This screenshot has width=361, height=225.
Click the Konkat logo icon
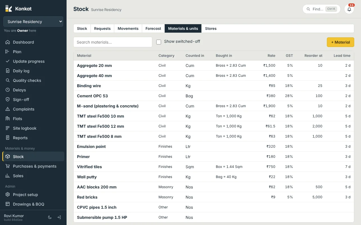(8, 8)
